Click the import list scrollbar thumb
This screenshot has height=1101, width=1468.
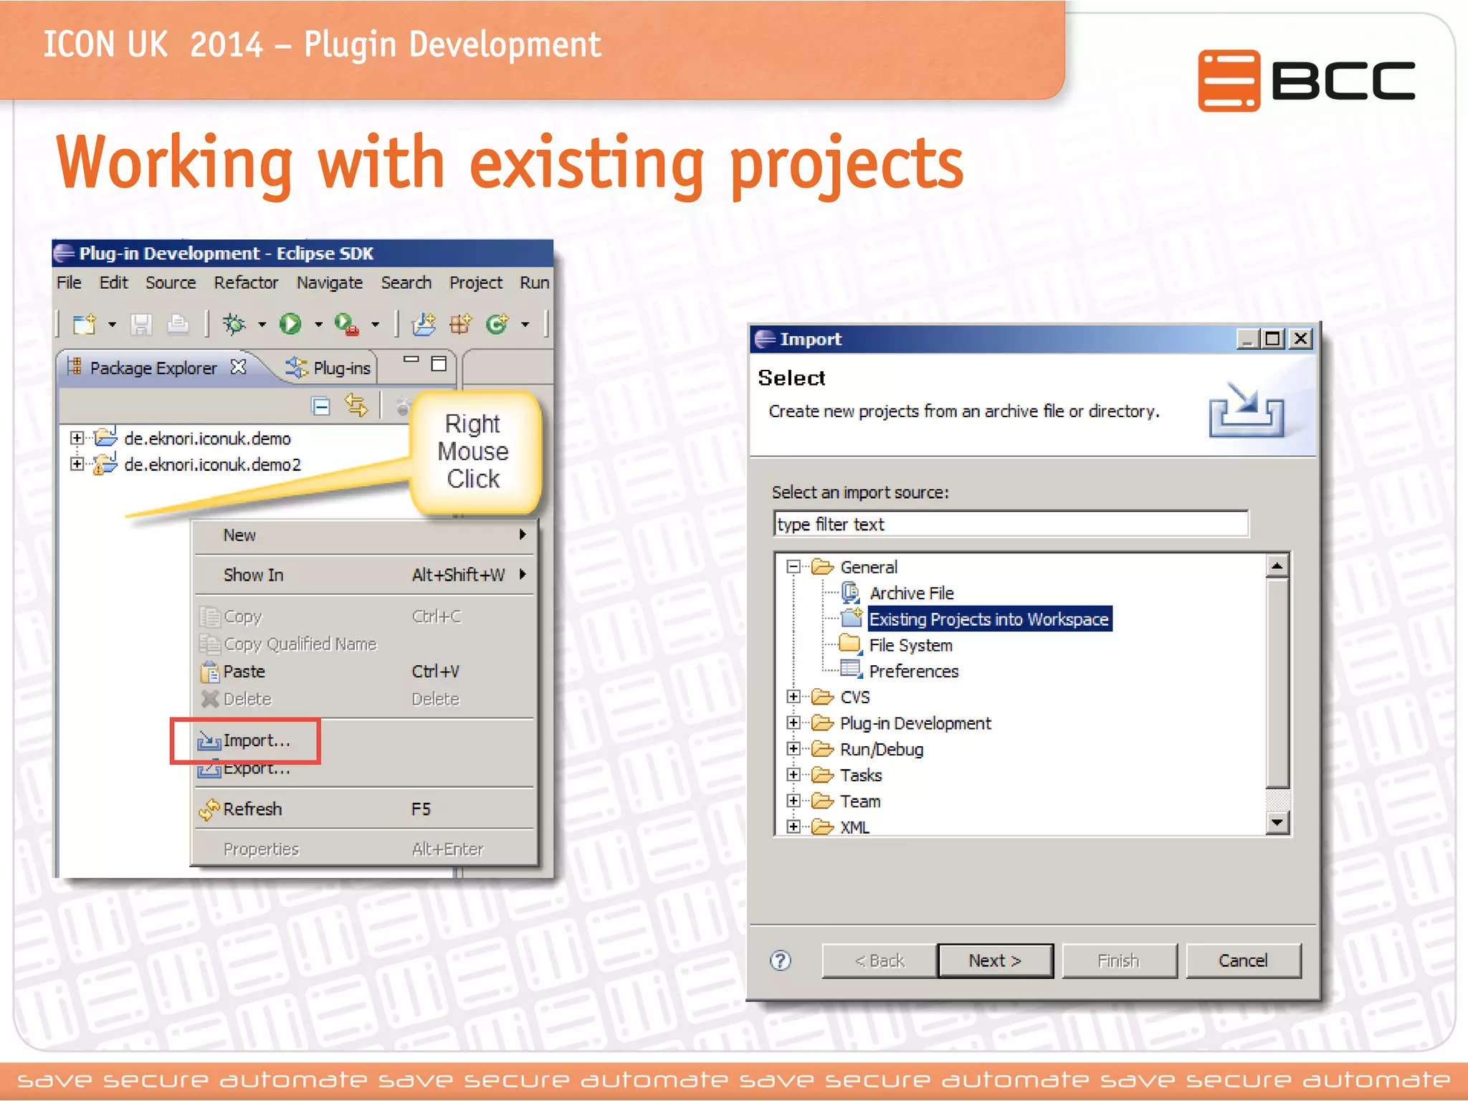tap(1277, 684)
